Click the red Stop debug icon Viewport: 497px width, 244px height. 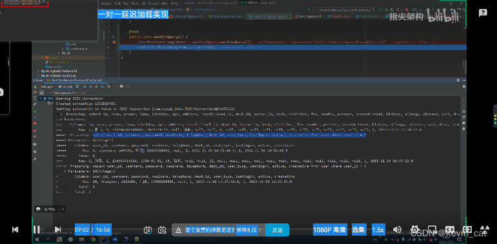[x=35, y=124]
